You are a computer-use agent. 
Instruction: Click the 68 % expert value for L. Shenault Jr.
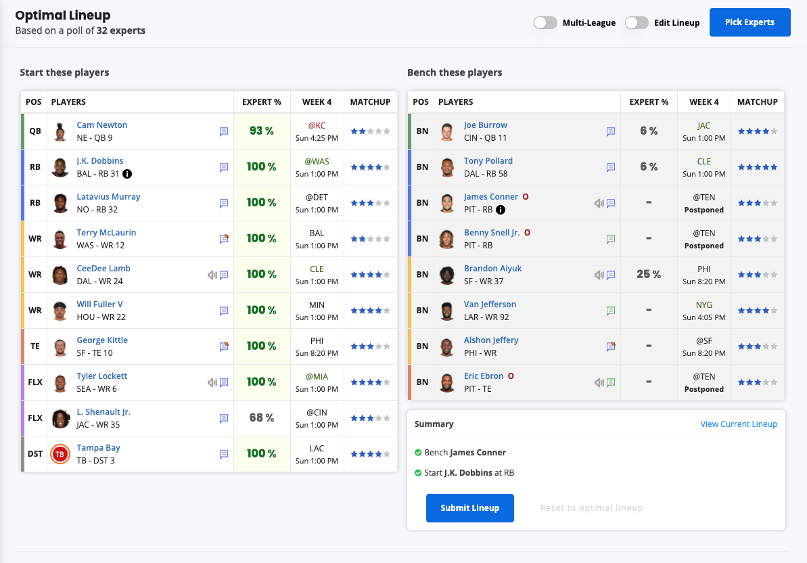[262, 418]
